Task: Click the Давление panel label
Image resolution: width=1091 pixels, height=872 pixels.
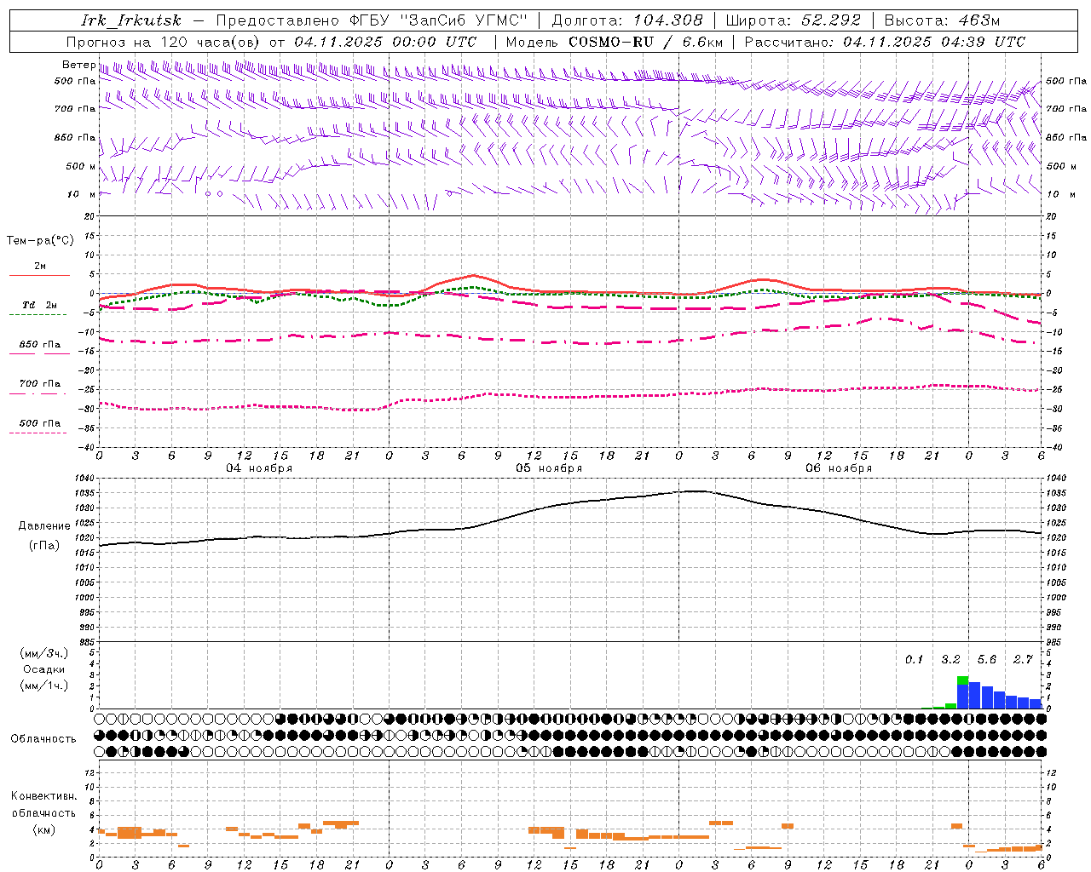Action: pos(44,526)
